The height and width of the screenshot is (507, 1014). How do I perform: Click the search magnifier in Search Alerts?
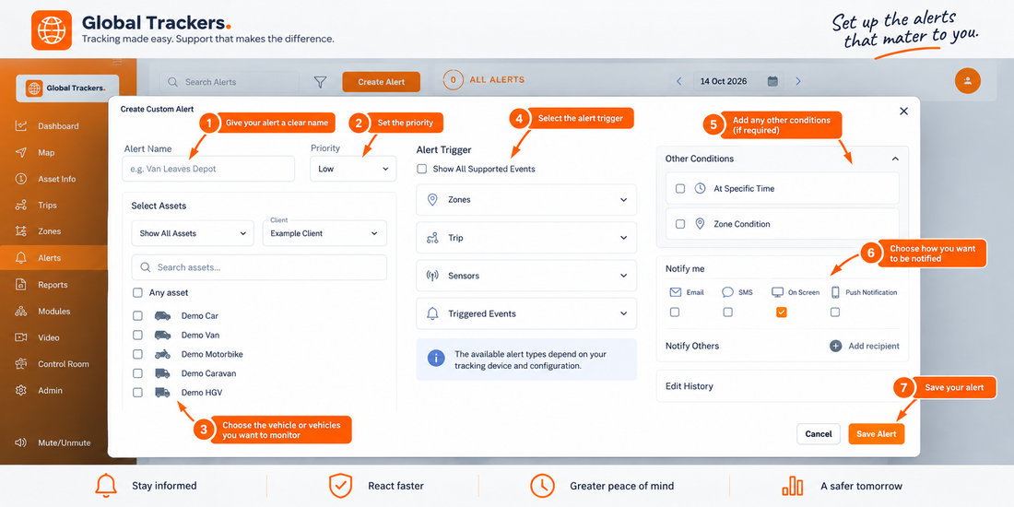click(172, 82)
